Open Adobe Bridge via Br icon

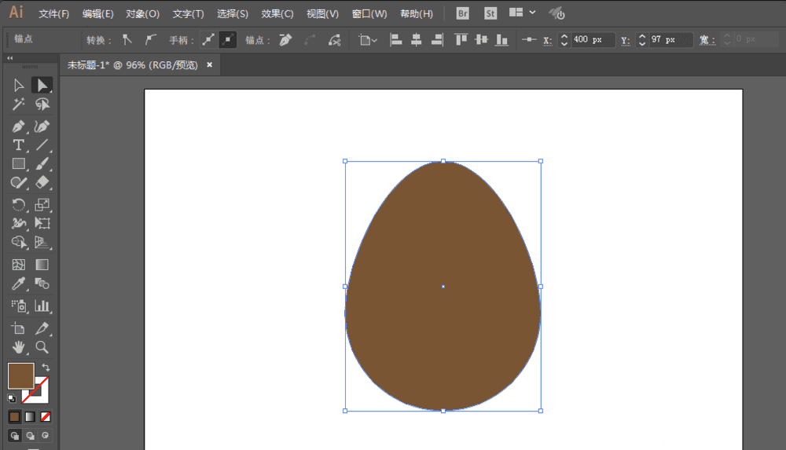coord(462,13)
